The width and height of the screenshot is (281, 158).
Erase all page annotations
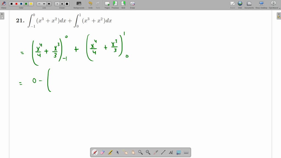(x=132, y=4)
